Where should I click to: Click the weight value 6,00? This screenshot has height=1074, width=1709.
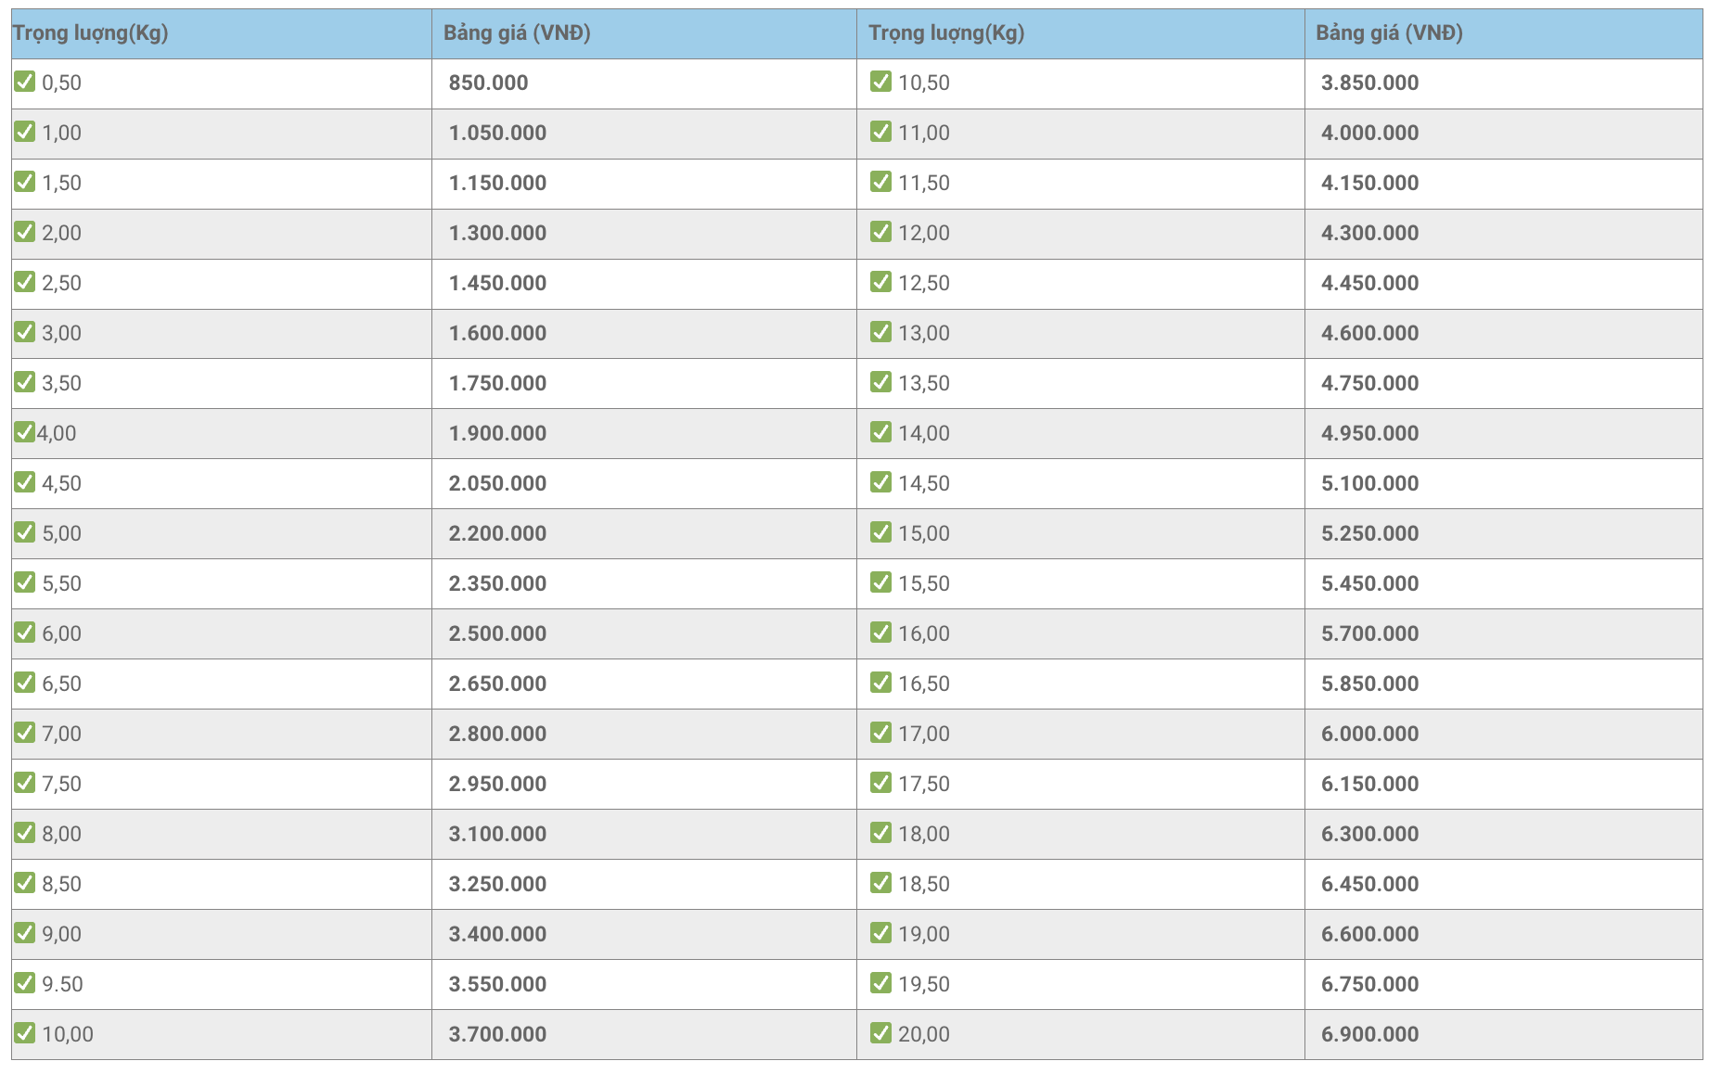point(61,633)
